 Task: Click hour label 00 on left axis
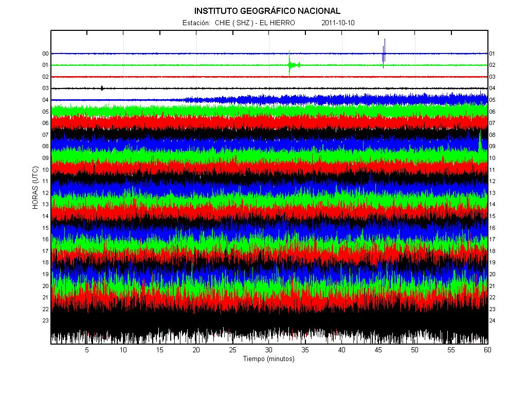click(45, 54)
